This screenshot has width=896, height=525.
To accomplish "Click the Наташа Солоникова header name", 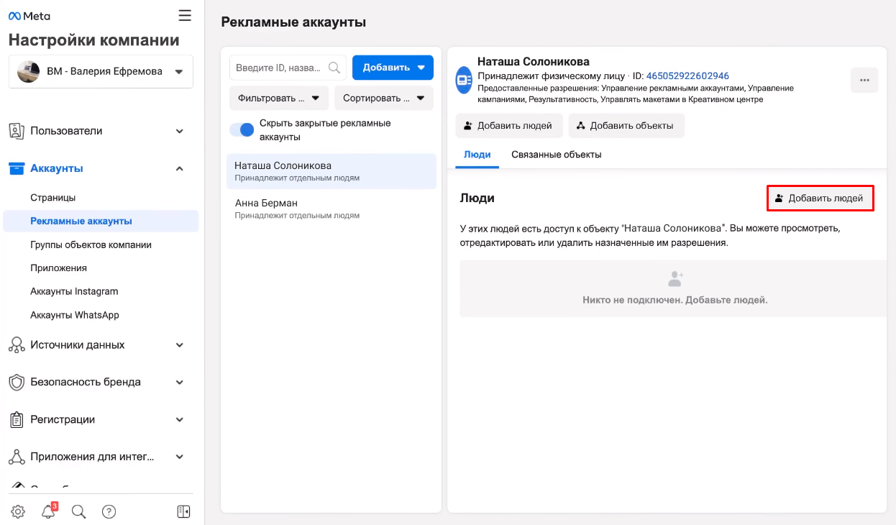I will click(x=534, y=62).
